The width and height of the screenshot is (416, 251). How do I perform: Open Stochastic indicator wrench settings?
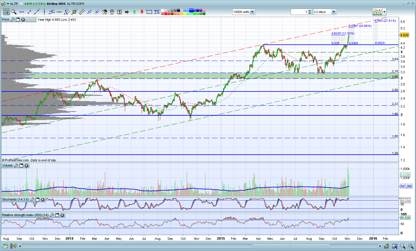(x=32, y=199)
